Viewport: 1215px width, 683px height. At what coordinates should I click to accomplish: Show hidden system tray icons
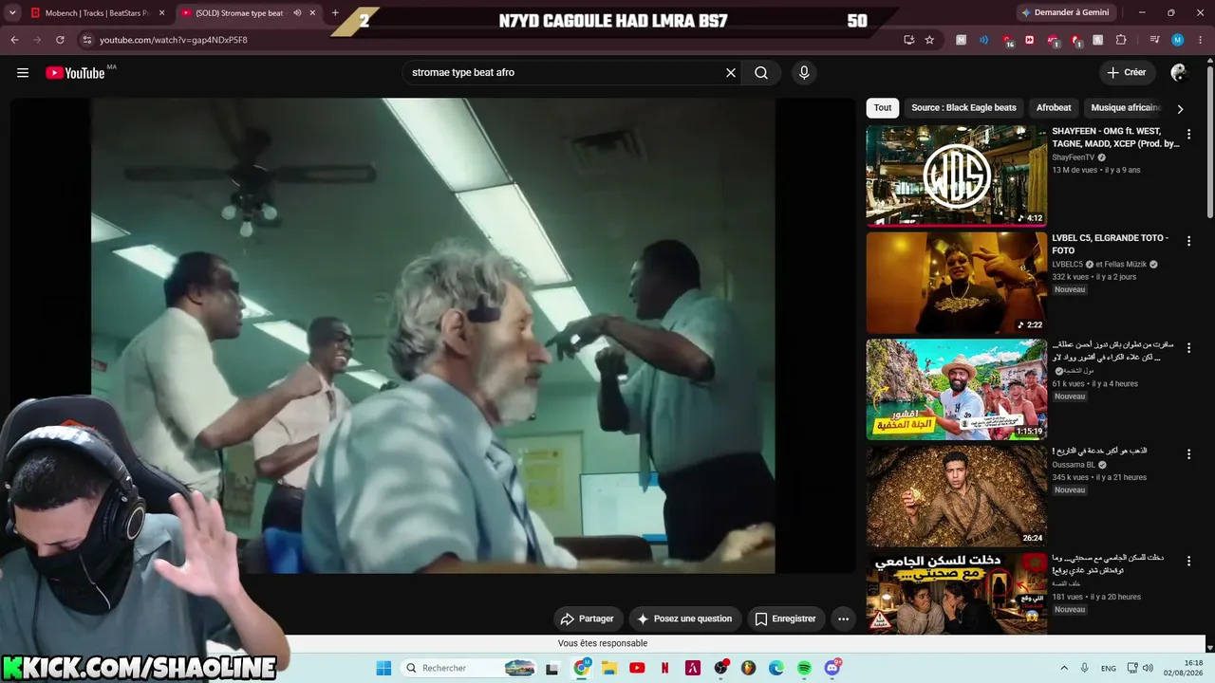(x=1064, y=668)
